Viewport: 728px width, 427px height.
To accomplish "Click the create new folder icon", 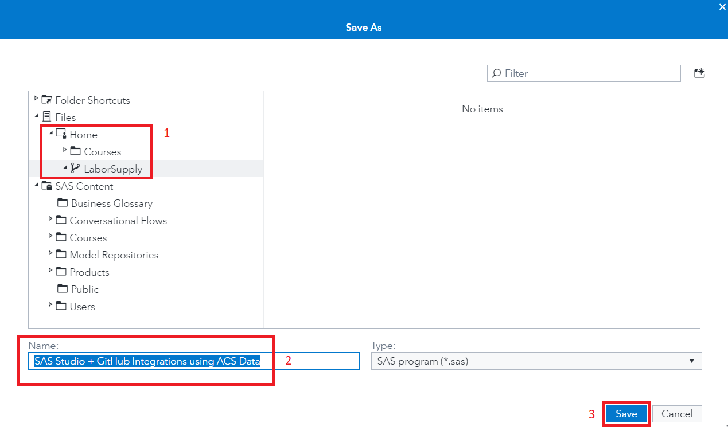I will point(699,73).
